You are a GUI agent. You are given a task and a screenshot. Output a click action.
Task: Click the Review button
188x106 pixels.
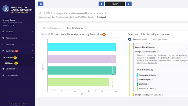point(115,4)
